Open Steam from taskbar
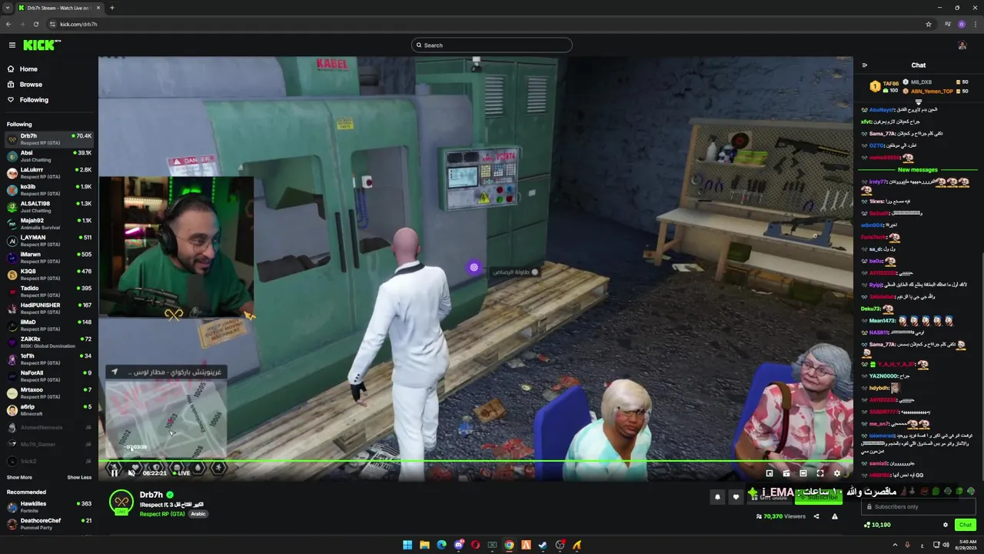Image resolution: width=984 pixels, height=554 pixels. pos(543,545)
